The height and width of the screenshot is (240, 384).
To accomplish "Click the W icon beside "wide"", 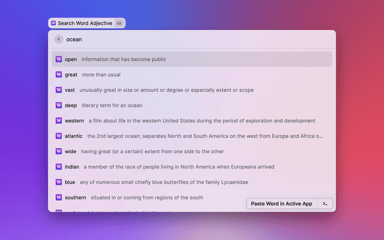I will pos(59,152).
